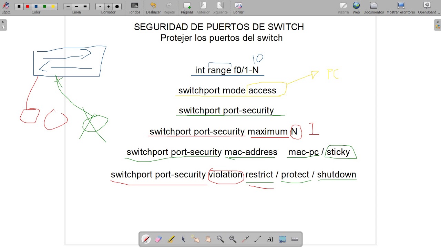Expand the left side panel tab

pos(3,25)
